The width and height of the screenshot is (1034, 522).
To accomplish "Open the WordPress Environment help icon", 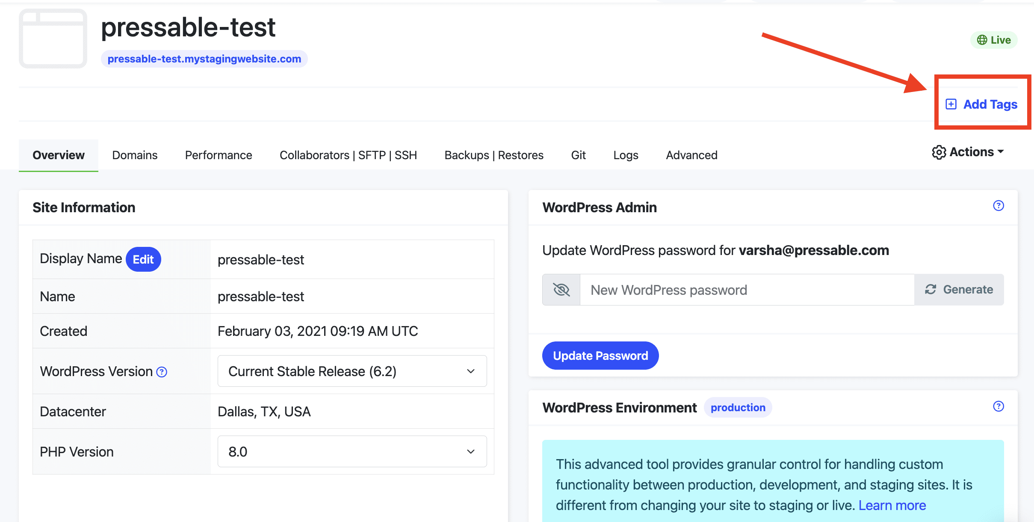I will [998, 406].
